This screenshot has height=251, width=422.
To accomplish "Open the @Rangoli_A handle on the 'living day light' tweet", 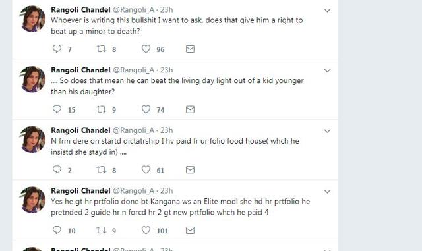I will pyautogui.click(x=133, y=70).
